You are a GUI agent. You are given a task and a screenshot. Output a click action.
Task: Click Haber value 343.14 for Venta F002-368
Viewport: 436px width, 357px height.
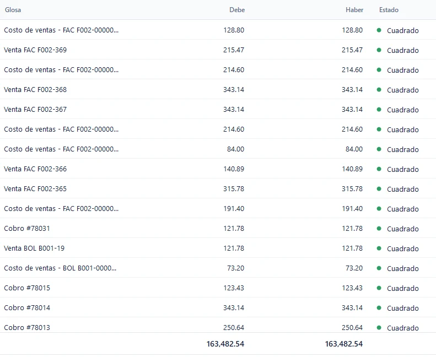click(x=352, y=89)
